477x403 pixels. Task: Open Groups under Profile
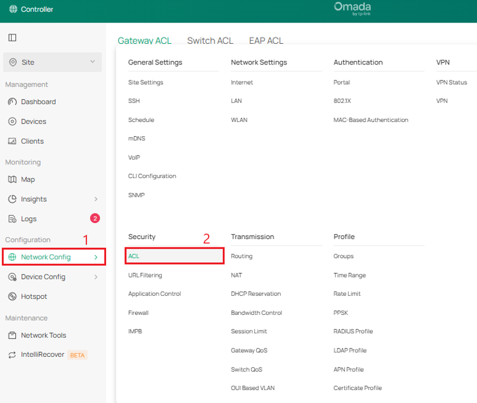coord(344,256)
